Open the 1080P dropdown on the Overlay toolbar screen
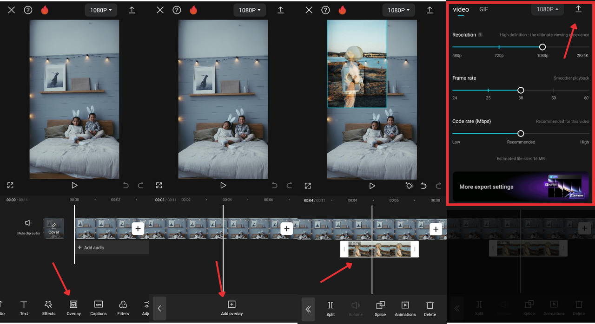This screenshot has width=595, height=324. (x=101, y=10)
